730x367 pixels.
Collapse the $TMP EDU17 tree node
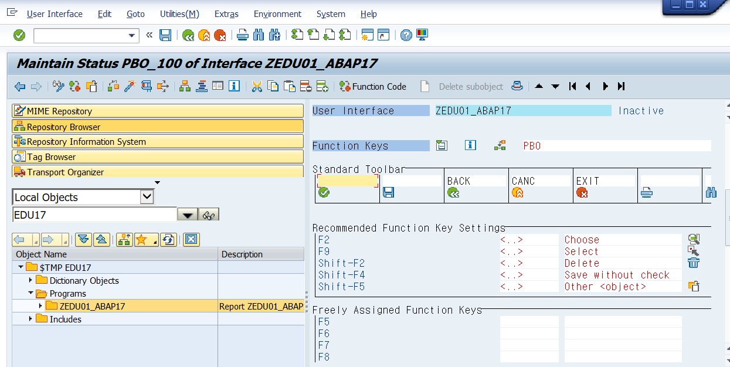21,267
